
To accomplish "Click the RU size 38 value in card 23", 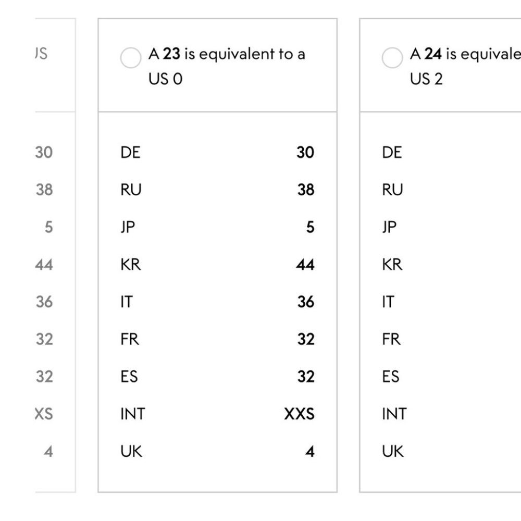I will [306, 190].
